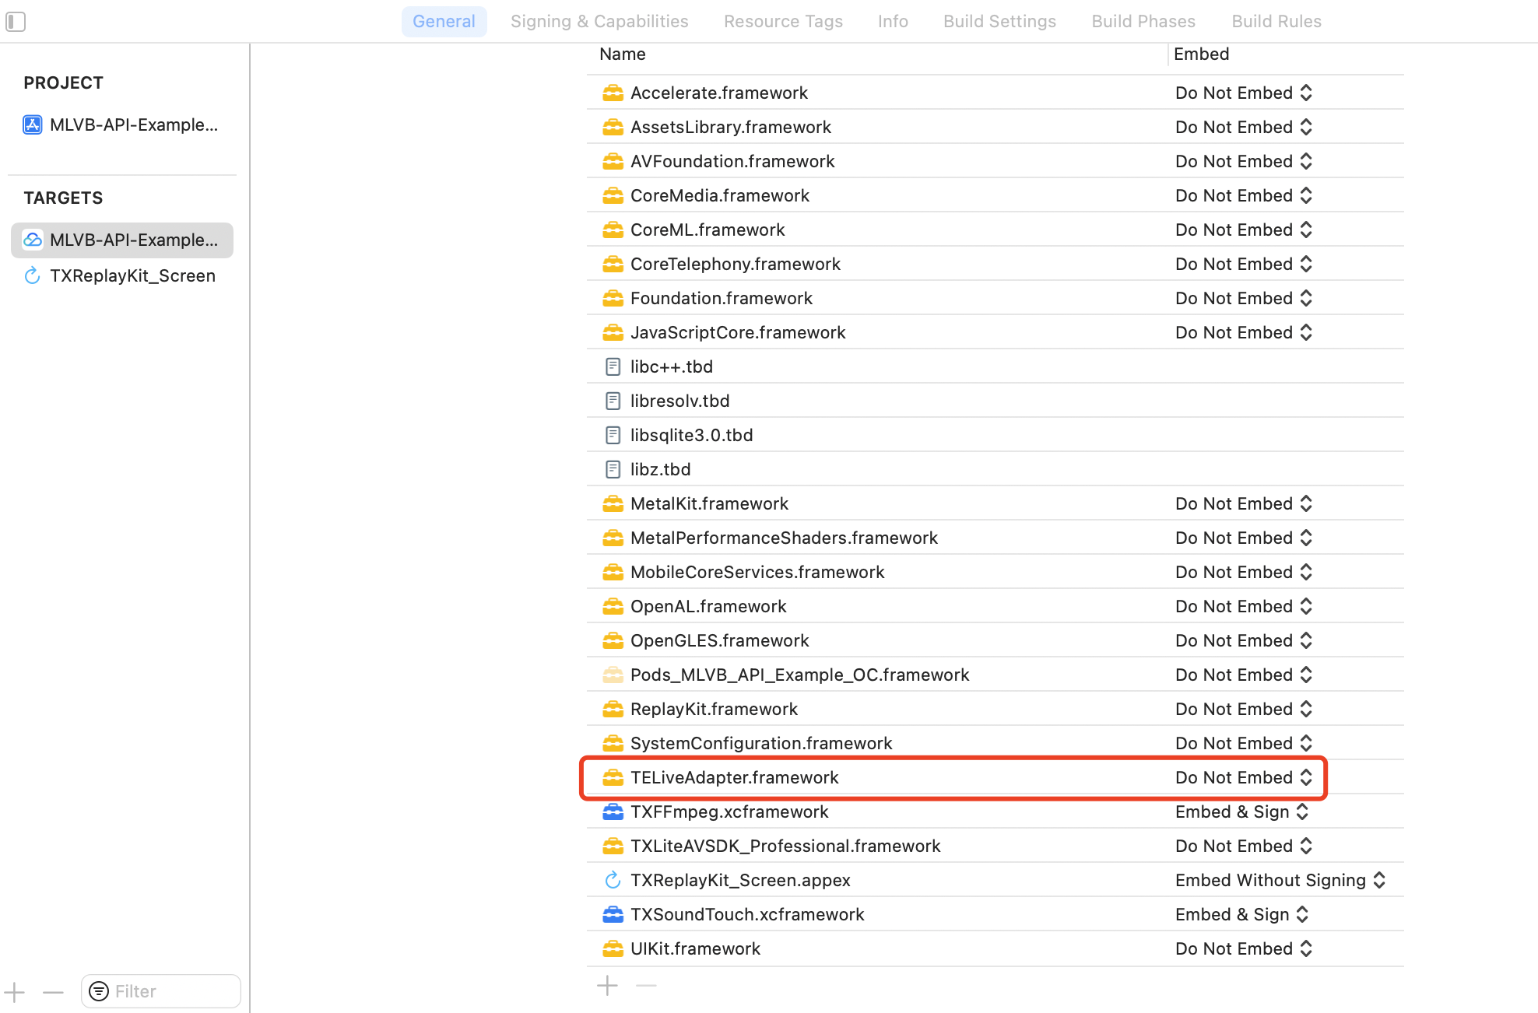Change embed option for UIKit.framework
The width and height of the screenshot is (1538, 1013).
point(1243,948)
